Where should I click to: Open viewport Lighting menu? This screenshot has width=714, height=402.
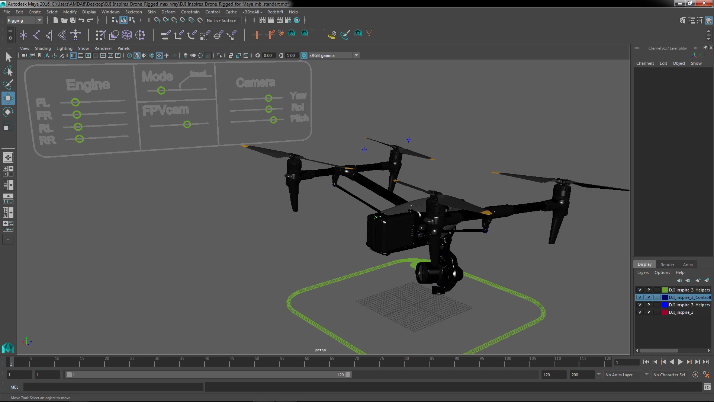click(64, 48)
